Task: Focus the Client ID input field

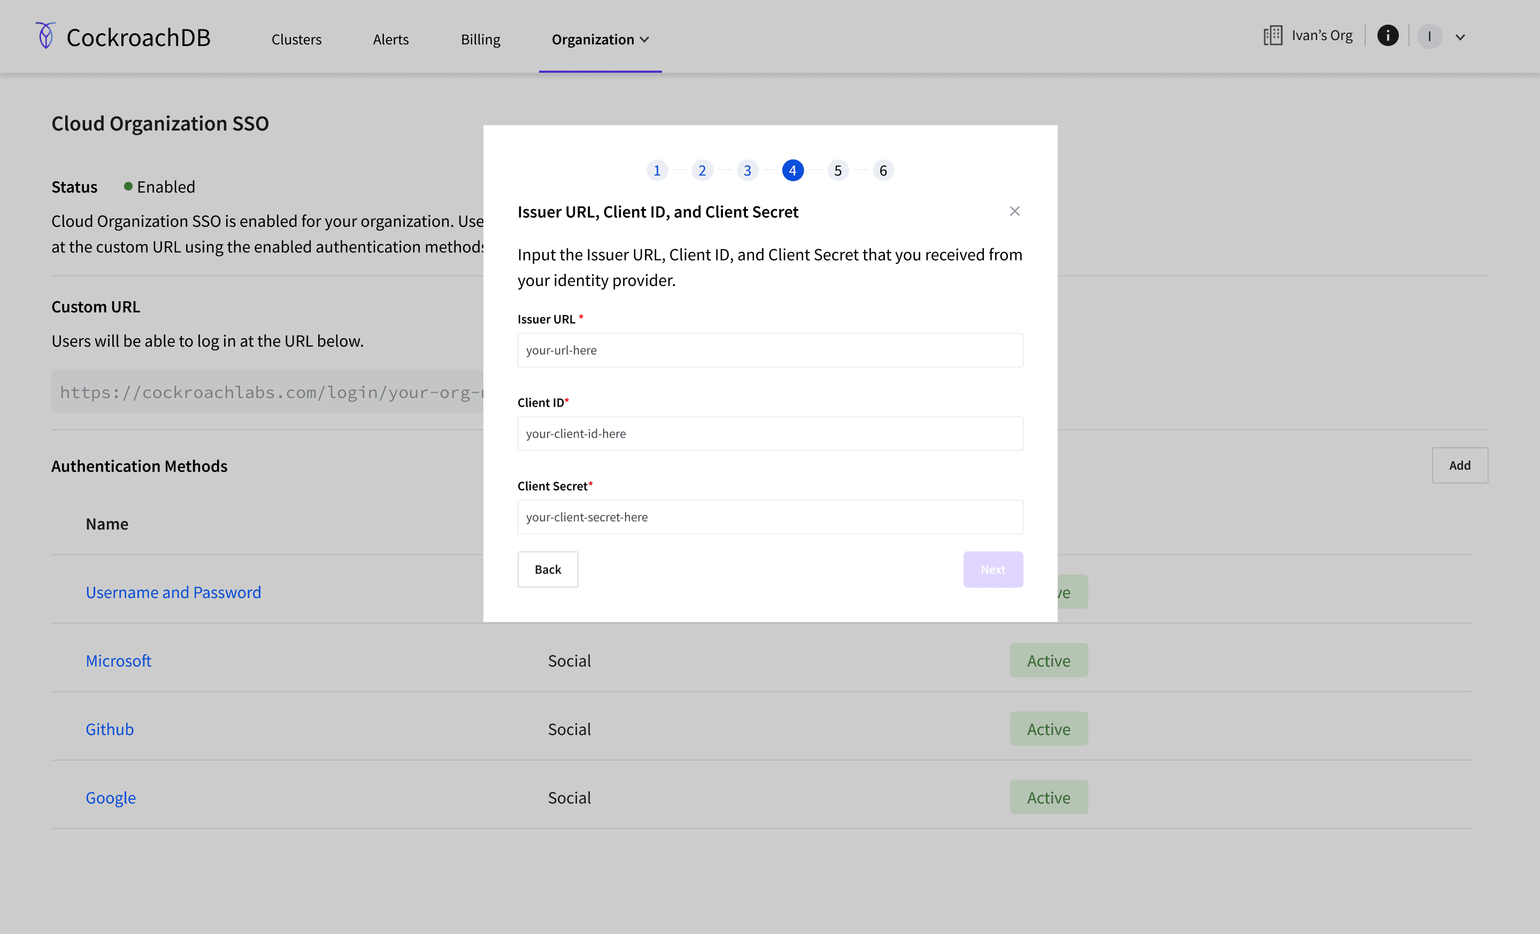Action: click(x=770, y=433)
